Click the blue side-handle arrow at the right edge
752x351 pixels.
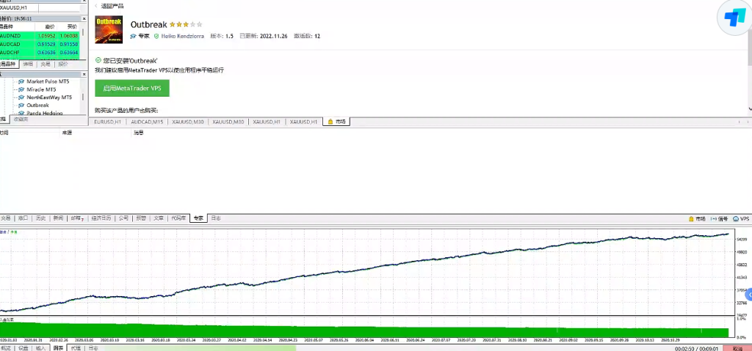click(x=748, y=294)
